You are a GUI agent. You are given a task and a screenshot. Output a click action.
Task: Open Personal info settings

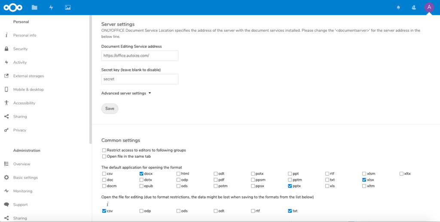click(x=24, y=35)
